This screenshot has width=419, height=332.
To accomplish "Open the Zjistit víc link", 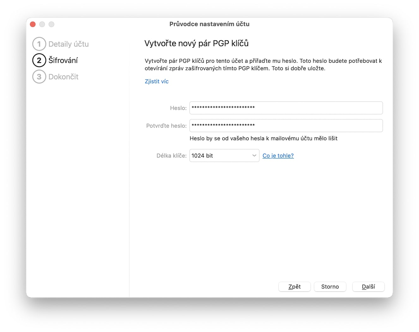I will click(x=157, y=81).
